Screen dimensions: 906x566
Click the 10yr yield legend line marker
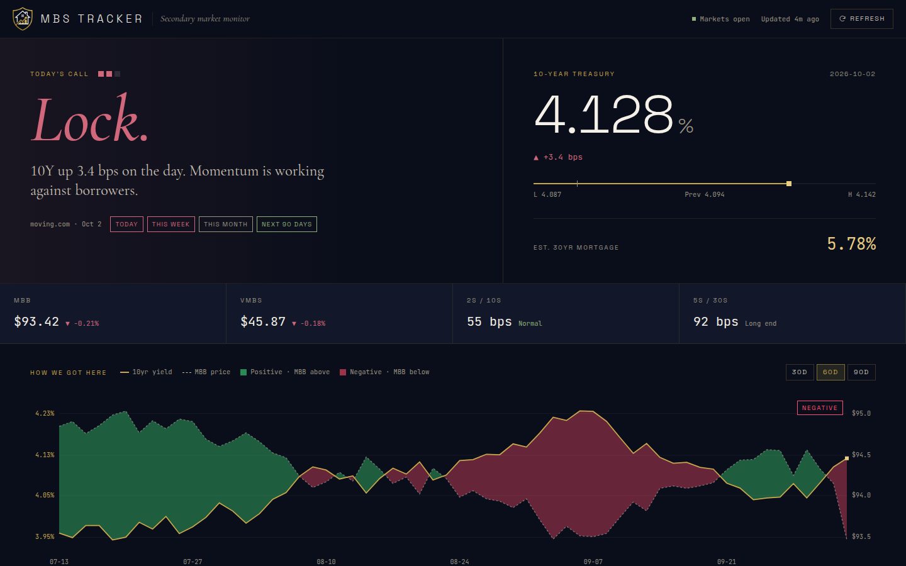[x=125, y=372]
